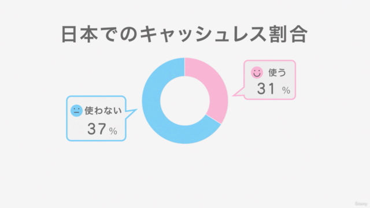
Task: Click the pink smiley face icon
Action: (257, 72)
